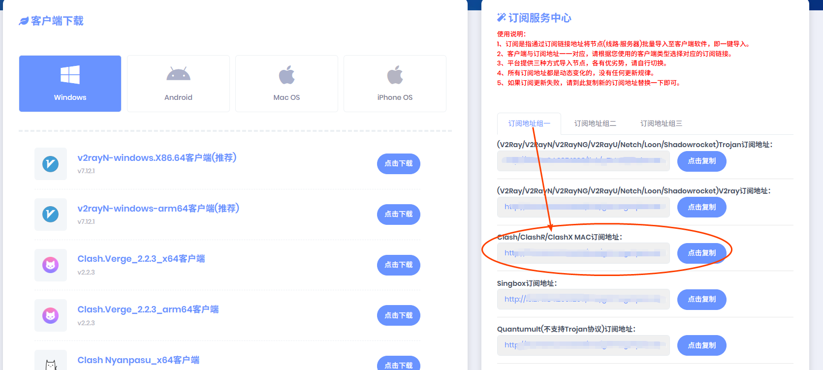Open Clash.Verge_2.2.3_x64客户端 title link

click(x=141, y=259)
